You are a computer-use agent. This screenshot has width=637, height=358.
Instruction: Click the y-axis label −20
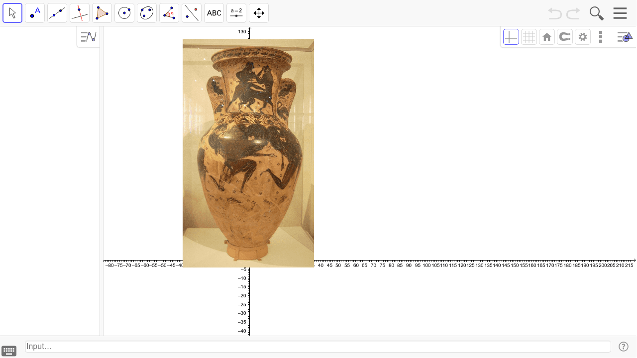click(242, 296)
